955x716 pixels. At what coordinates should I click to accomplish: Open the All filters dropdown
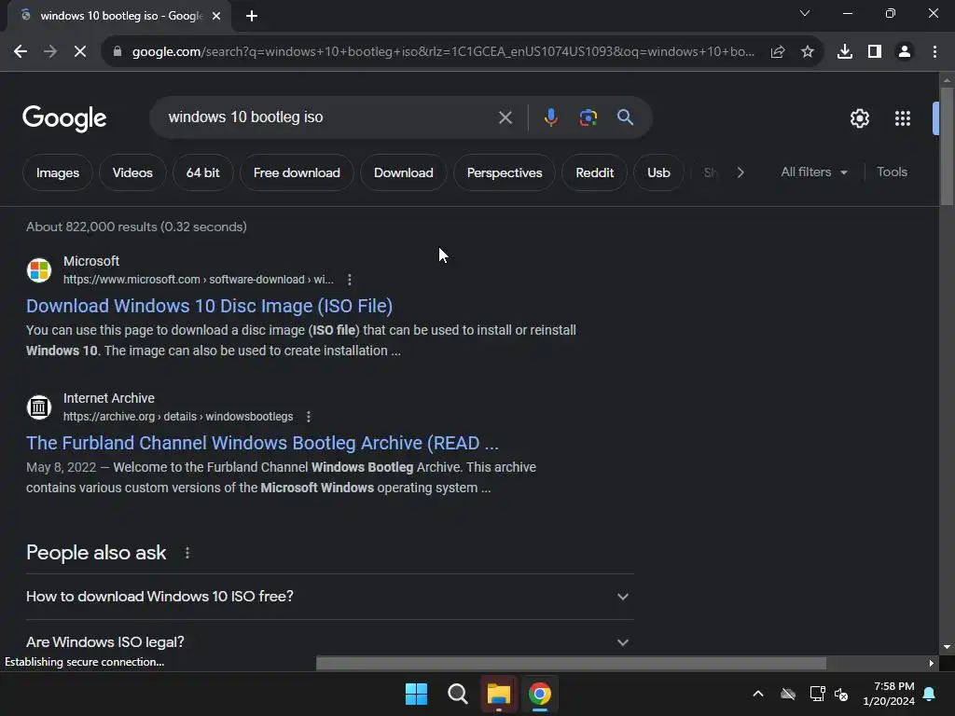813,172
